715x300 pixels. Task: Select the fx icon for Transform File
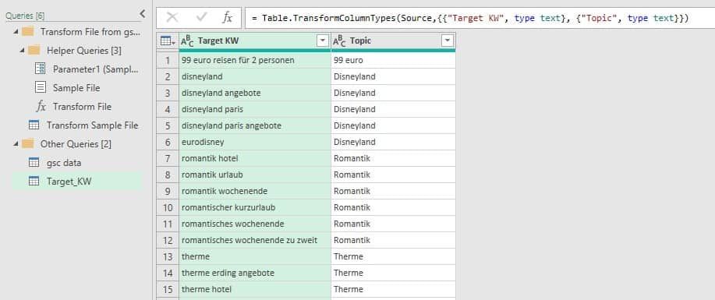41,107
